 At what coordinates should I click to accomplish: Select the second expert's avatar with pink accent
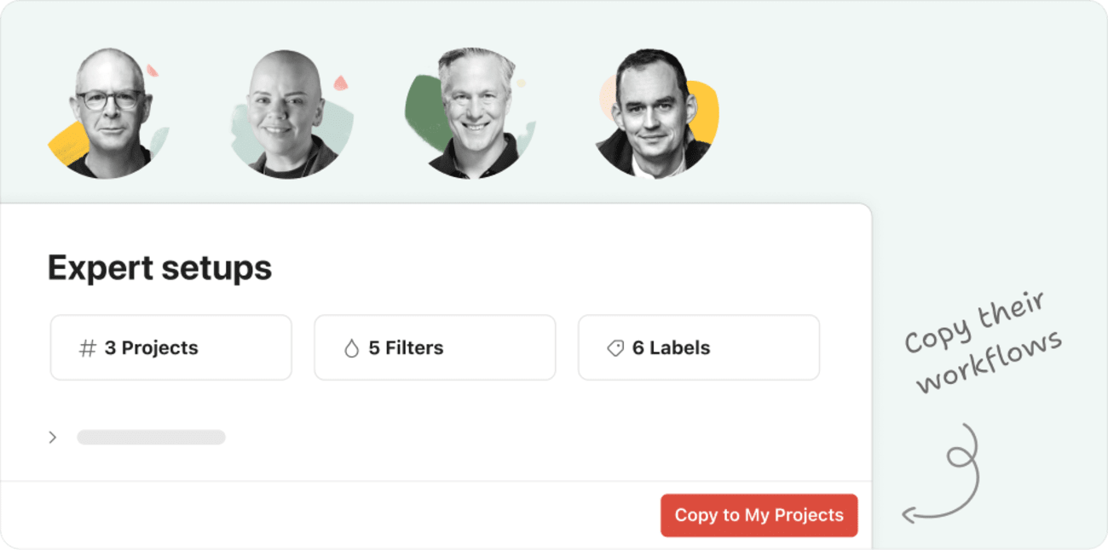tap(290, 111)
